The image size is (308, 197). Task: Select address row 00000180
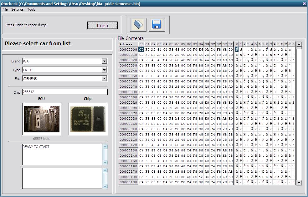tap(128, 177)
